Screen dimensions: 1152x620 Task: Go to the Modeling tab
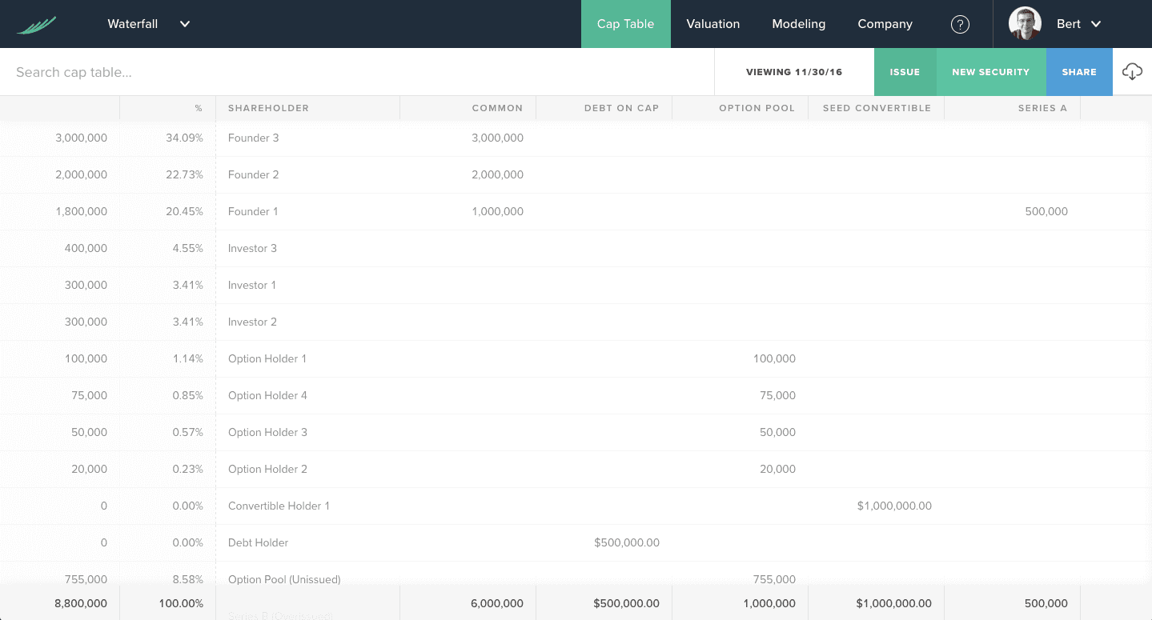798,24
